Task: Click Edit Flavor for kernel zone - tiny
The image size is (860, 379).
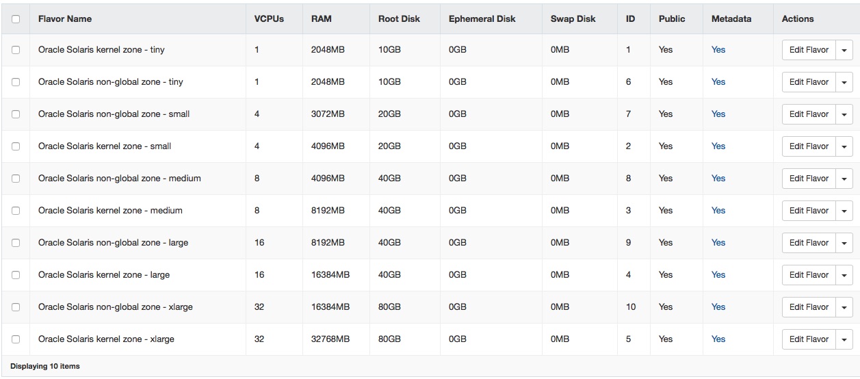Action: click(x=809, y=50)
